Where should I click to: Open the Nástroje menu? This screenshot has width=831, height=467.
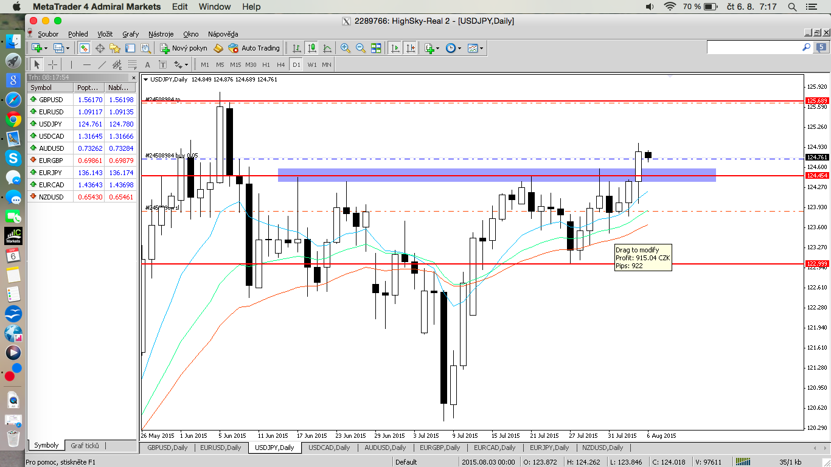tap(161, 34)
